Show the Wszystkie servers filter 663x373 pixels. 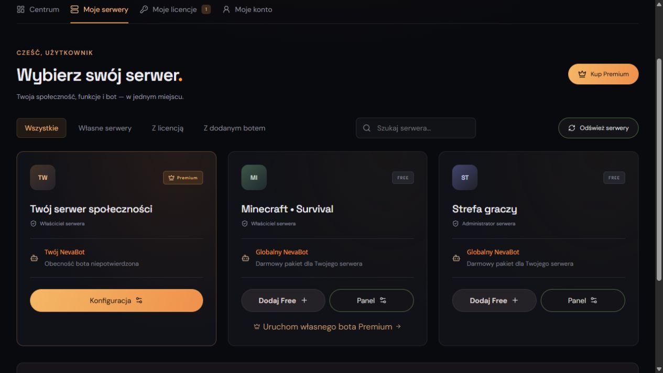point(41,128)
